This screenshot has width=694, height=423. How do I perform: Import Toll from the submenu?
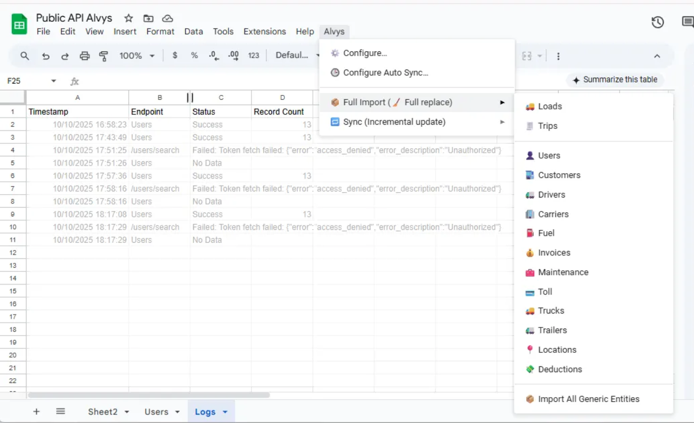pyautogui.click(x=594, y=292)
